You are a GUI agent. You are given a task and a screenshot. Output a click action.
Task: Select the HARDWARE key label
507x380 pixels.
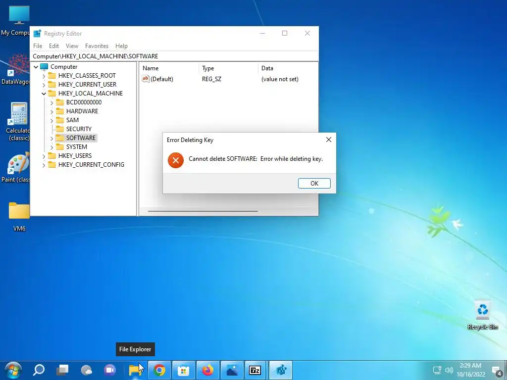point(82,111)
